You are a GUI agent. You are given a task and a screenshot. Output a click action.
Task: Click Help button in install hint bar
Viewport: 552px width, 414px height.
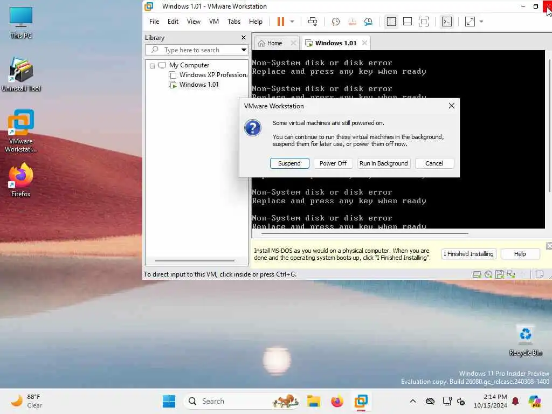click(520, 254)
